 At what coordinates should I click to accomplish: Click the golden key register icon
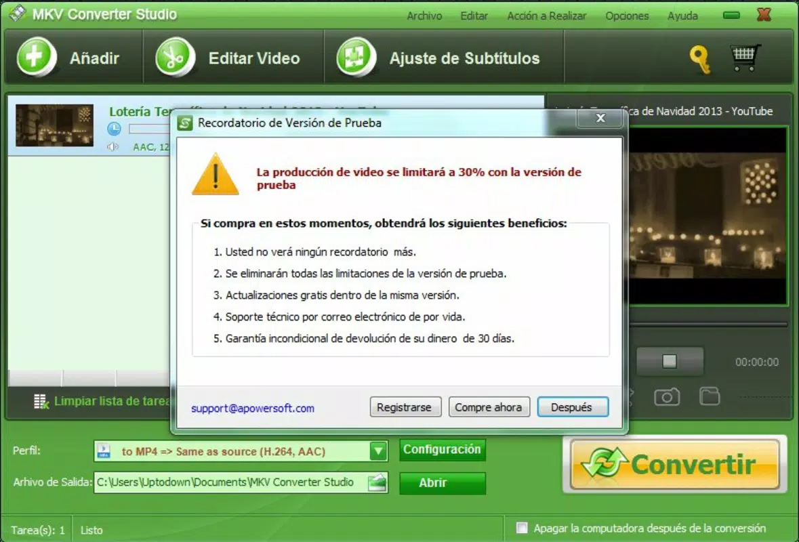[x=700, y=60]
